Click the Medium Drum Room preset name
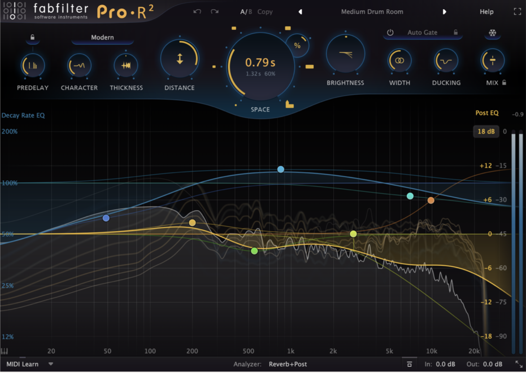The width and height of the screenshot is (526, 373). coord(372,11)
